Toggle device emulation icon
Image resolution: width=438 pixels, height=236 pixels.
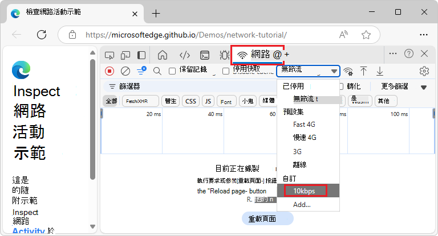125,55
